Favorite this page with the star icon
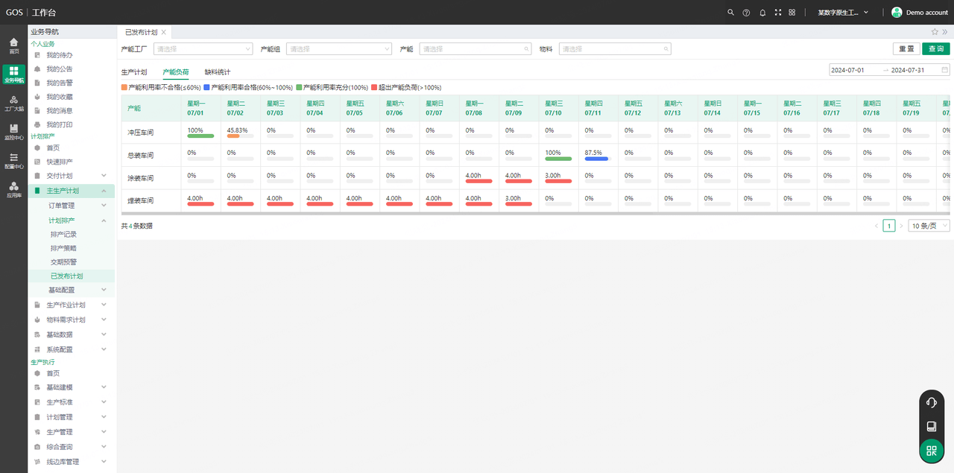Image resolution: width=954 pixels, height=473 pixels. click(x=935, y=32)
